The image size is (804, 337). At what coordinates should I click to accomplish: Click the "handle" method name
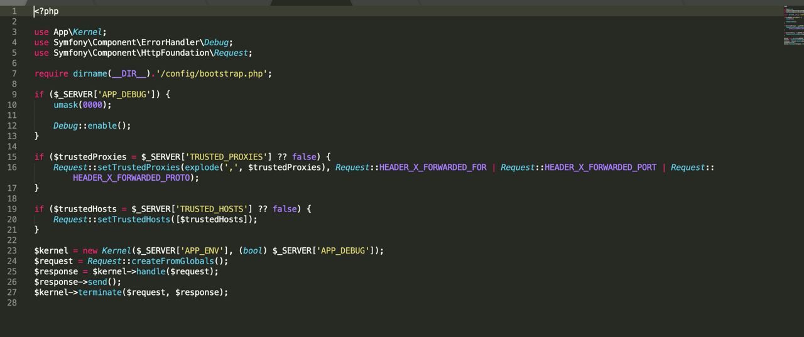(151, 271)
